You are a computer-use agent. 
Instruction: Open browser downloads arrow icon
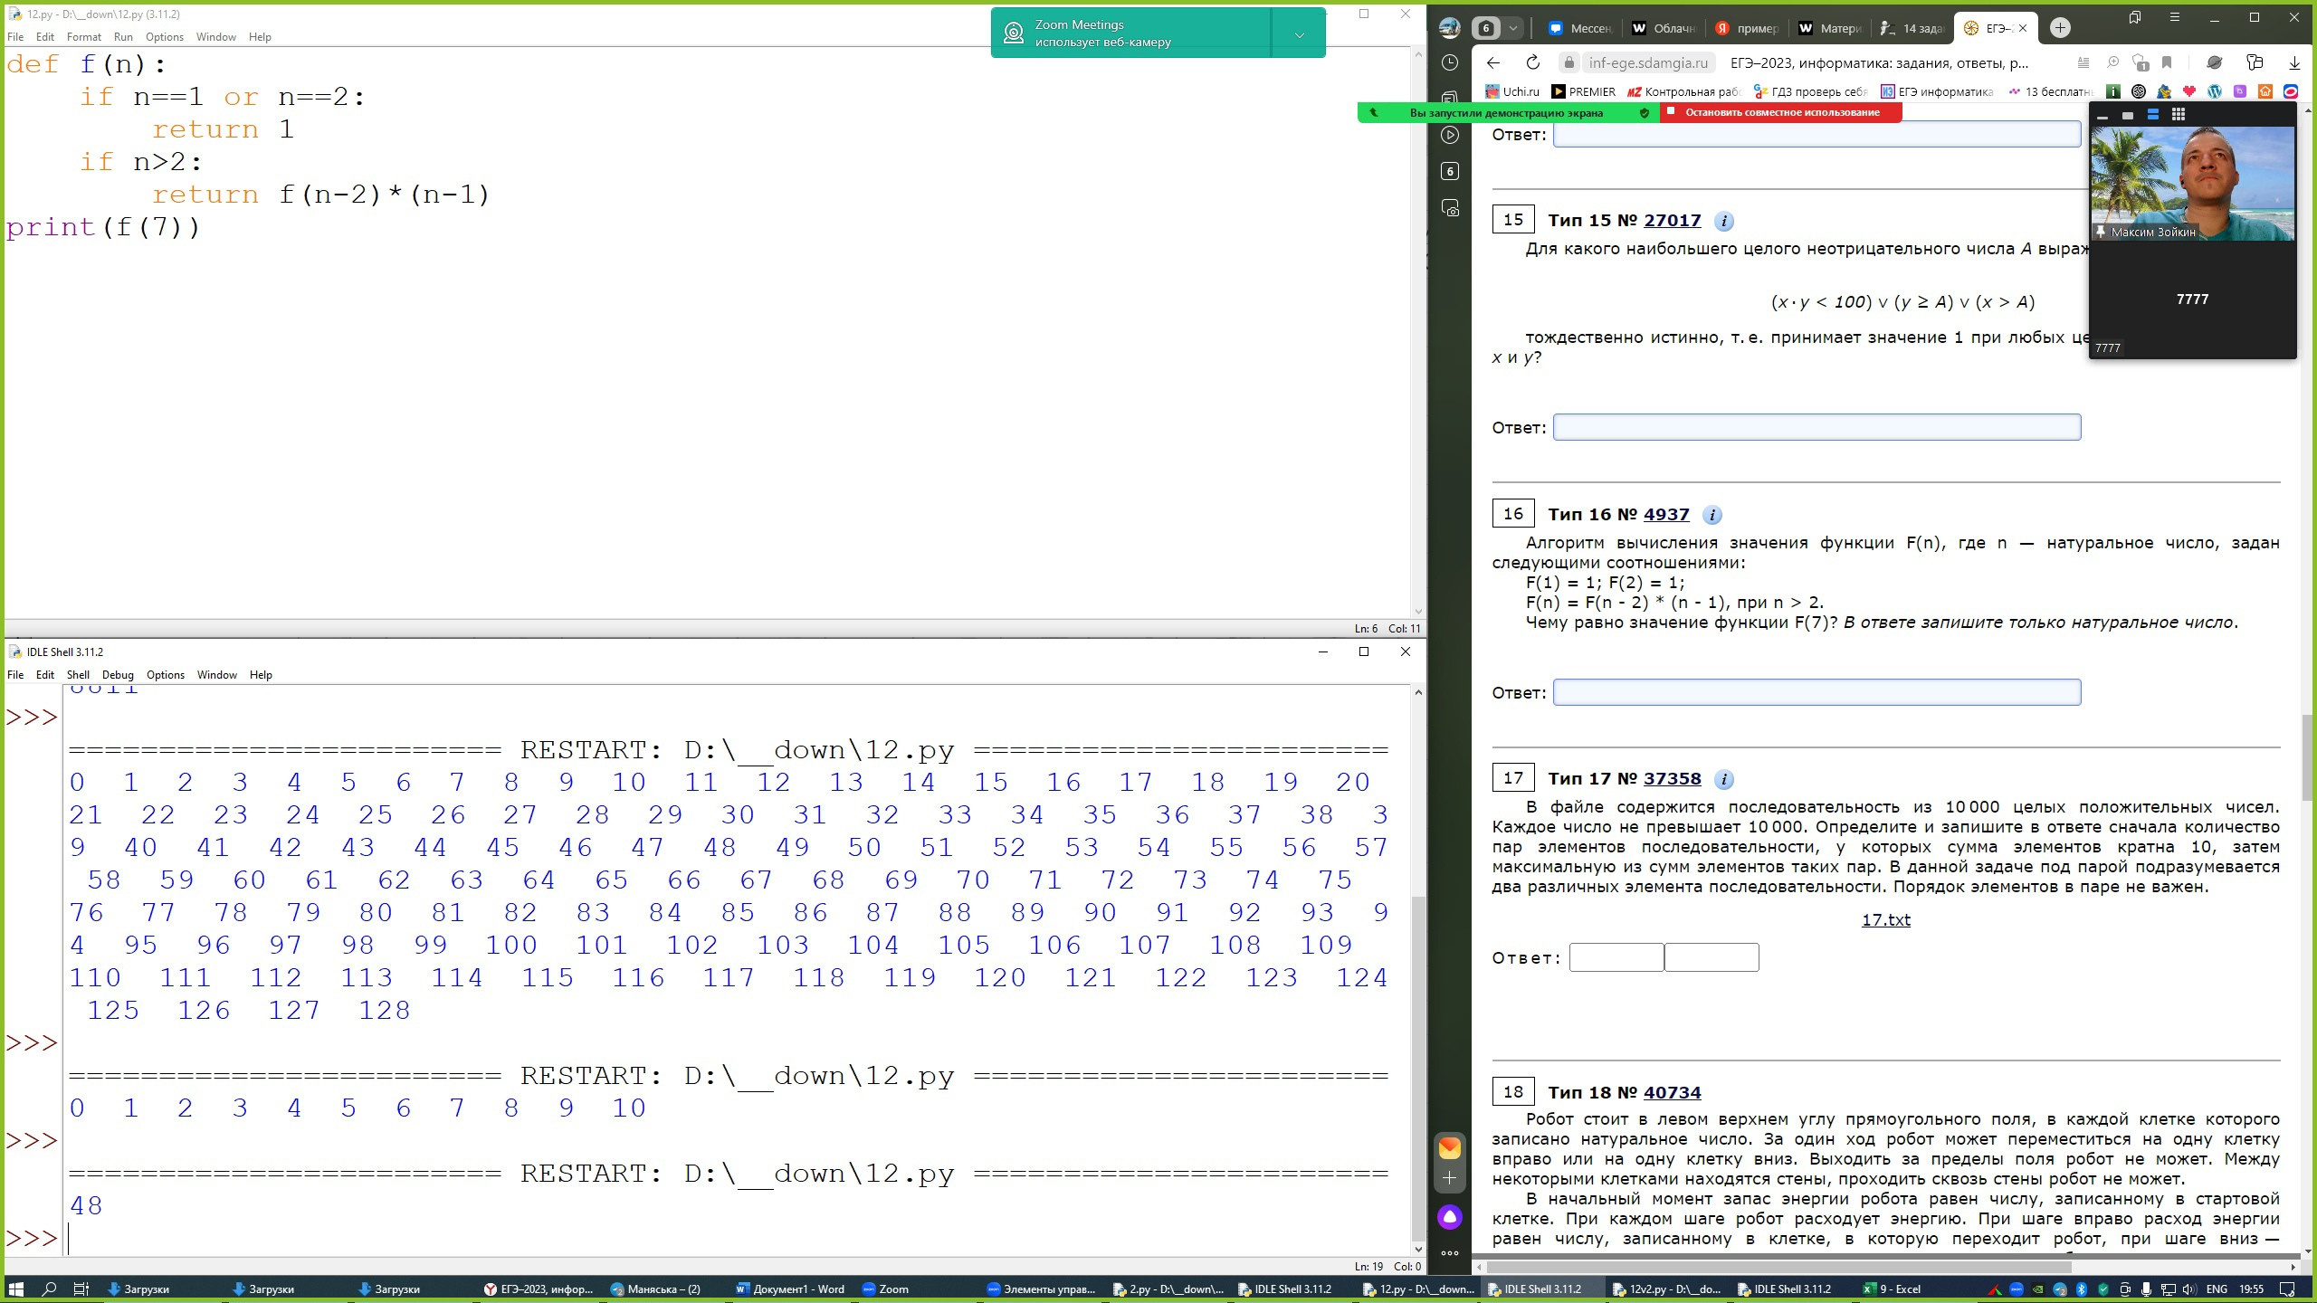point(2294,62)
